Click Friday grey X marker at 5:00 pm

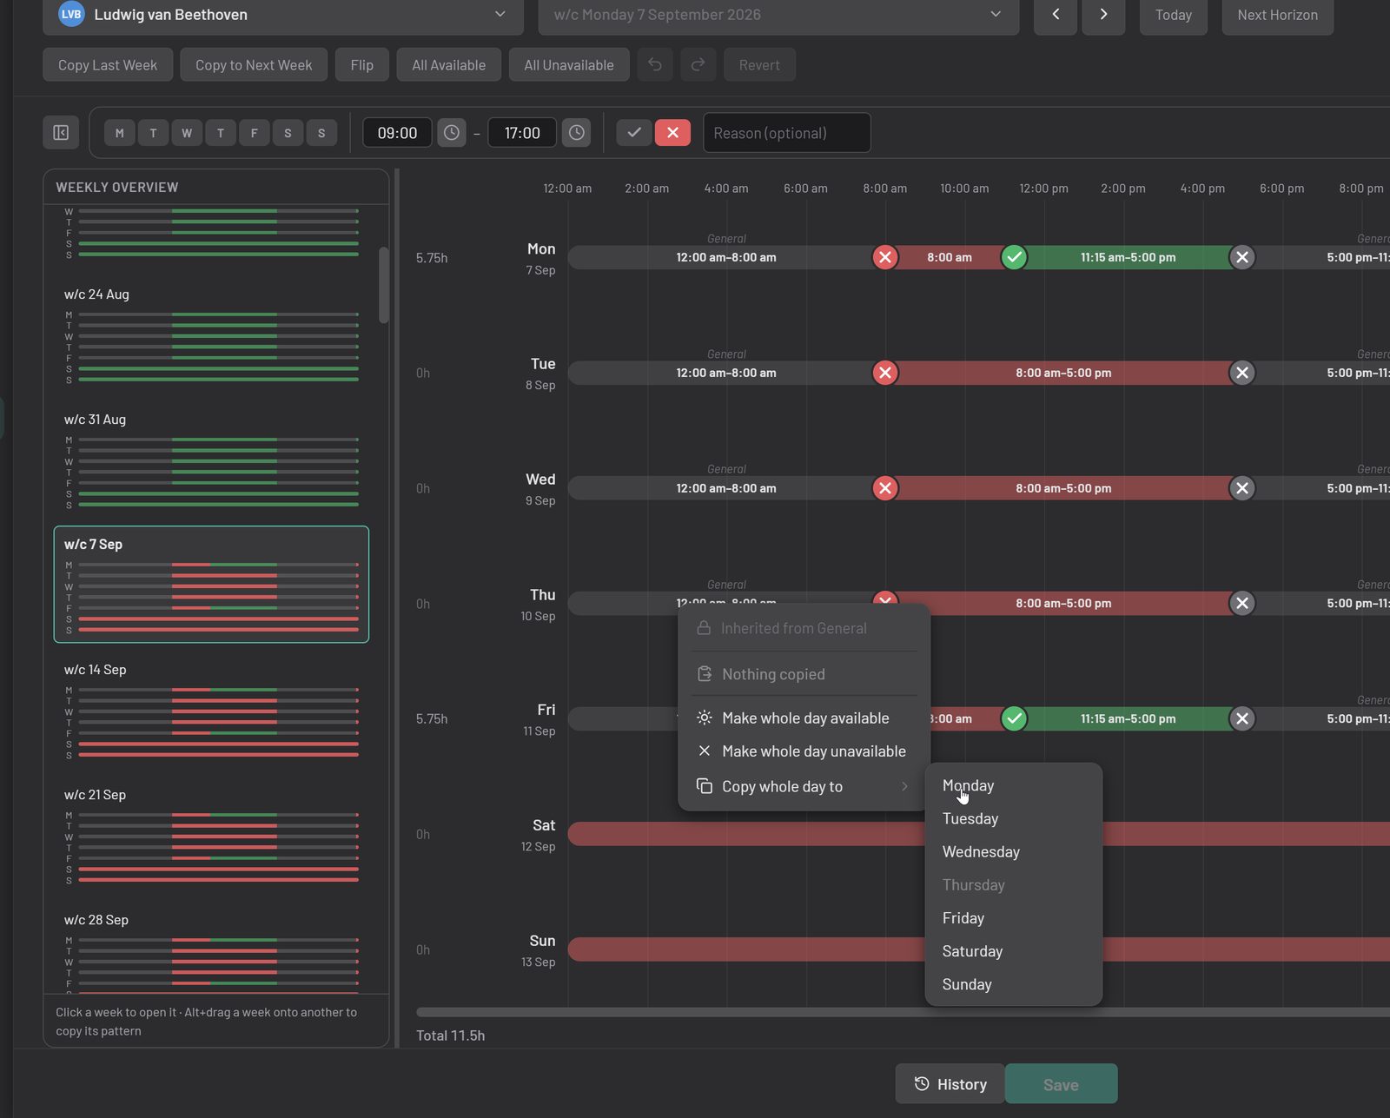[1242, 718]
